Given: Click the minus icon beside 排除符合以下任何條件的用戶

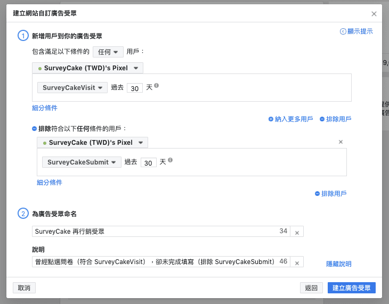Looking at the screenshot, I should click(x=35, y=129).
